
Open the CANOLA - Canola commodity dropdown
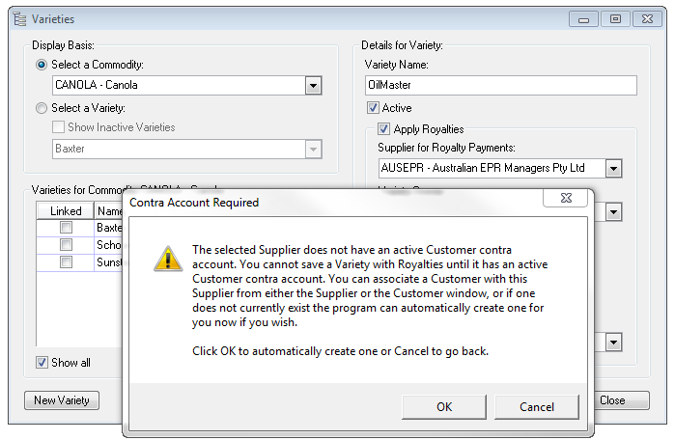pos(313,86)
